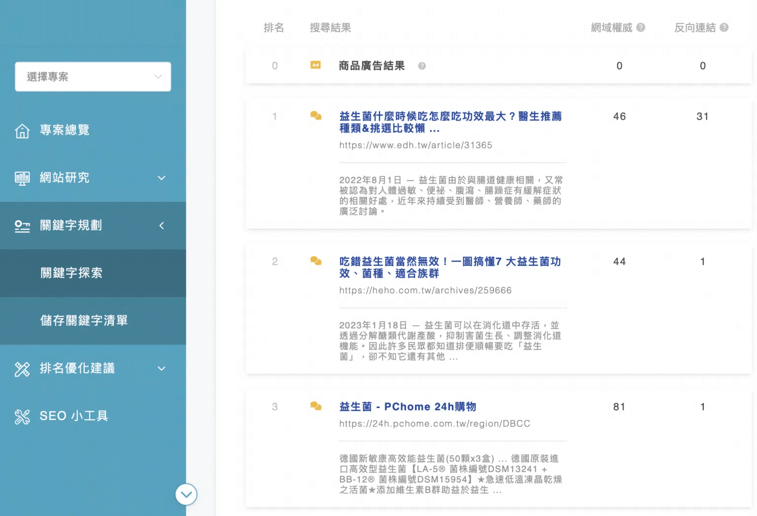
Task: Expand the 網站研究 menu chevron
Action: coord(162,178)
